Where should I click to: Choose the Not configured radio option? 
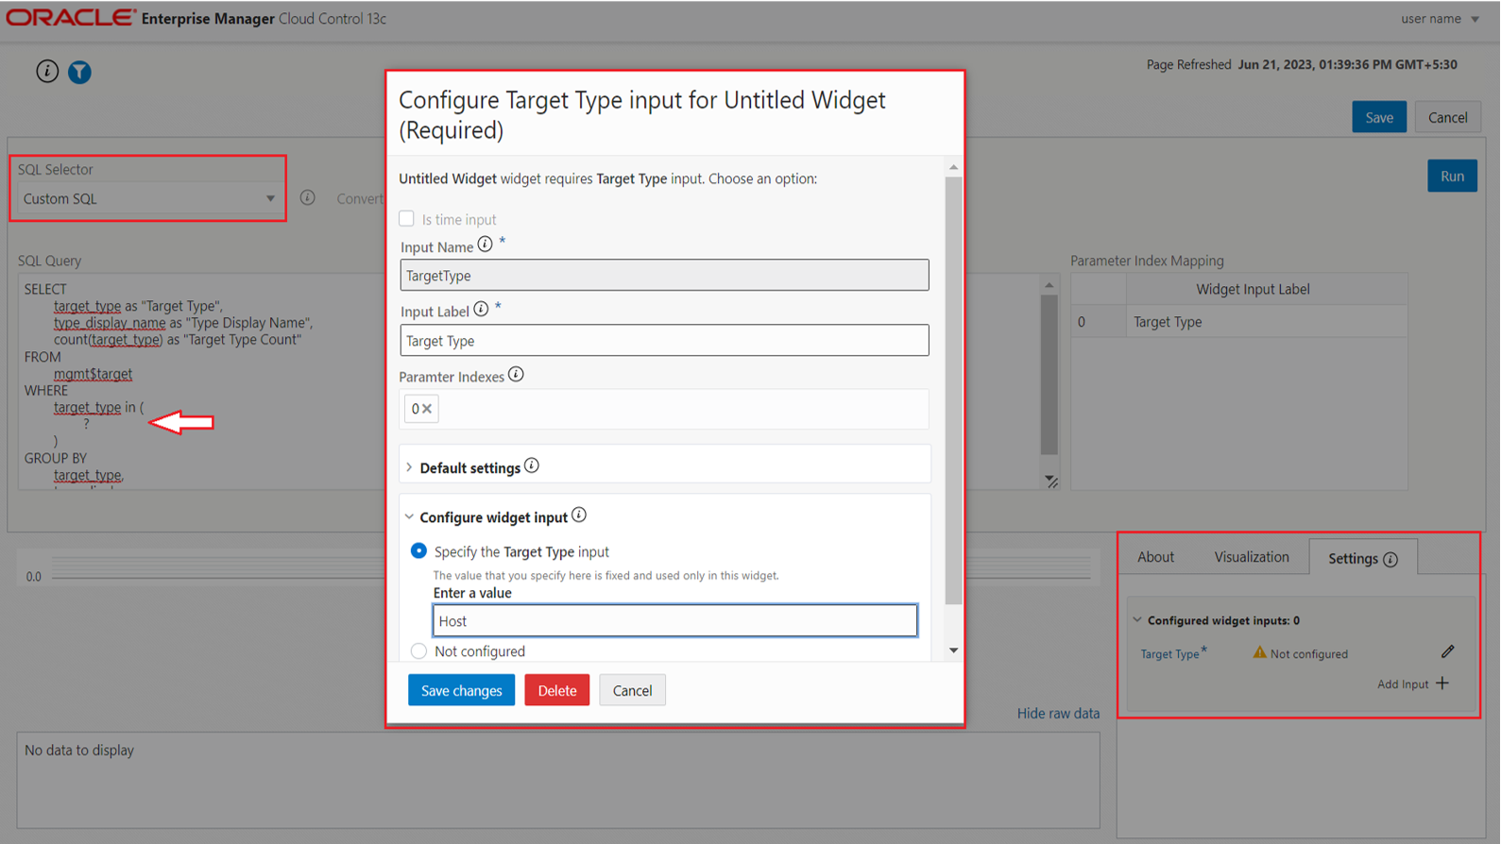coord(418,651)
